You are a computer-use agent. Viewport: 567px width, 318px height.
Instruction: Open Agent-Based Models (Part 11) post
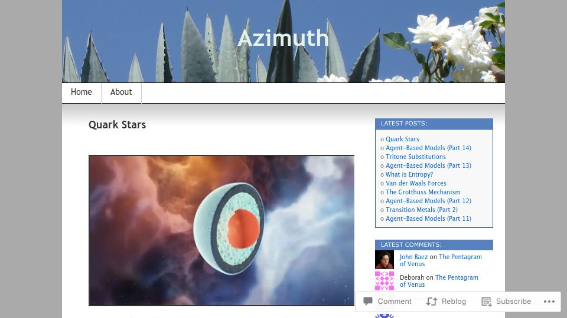[428, 218]
